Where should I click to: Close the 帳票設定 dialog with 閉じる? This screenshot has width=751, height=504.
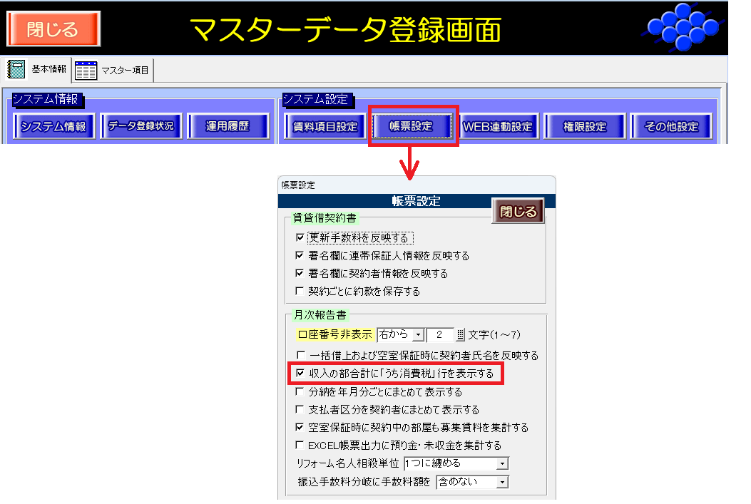(518, 212)
